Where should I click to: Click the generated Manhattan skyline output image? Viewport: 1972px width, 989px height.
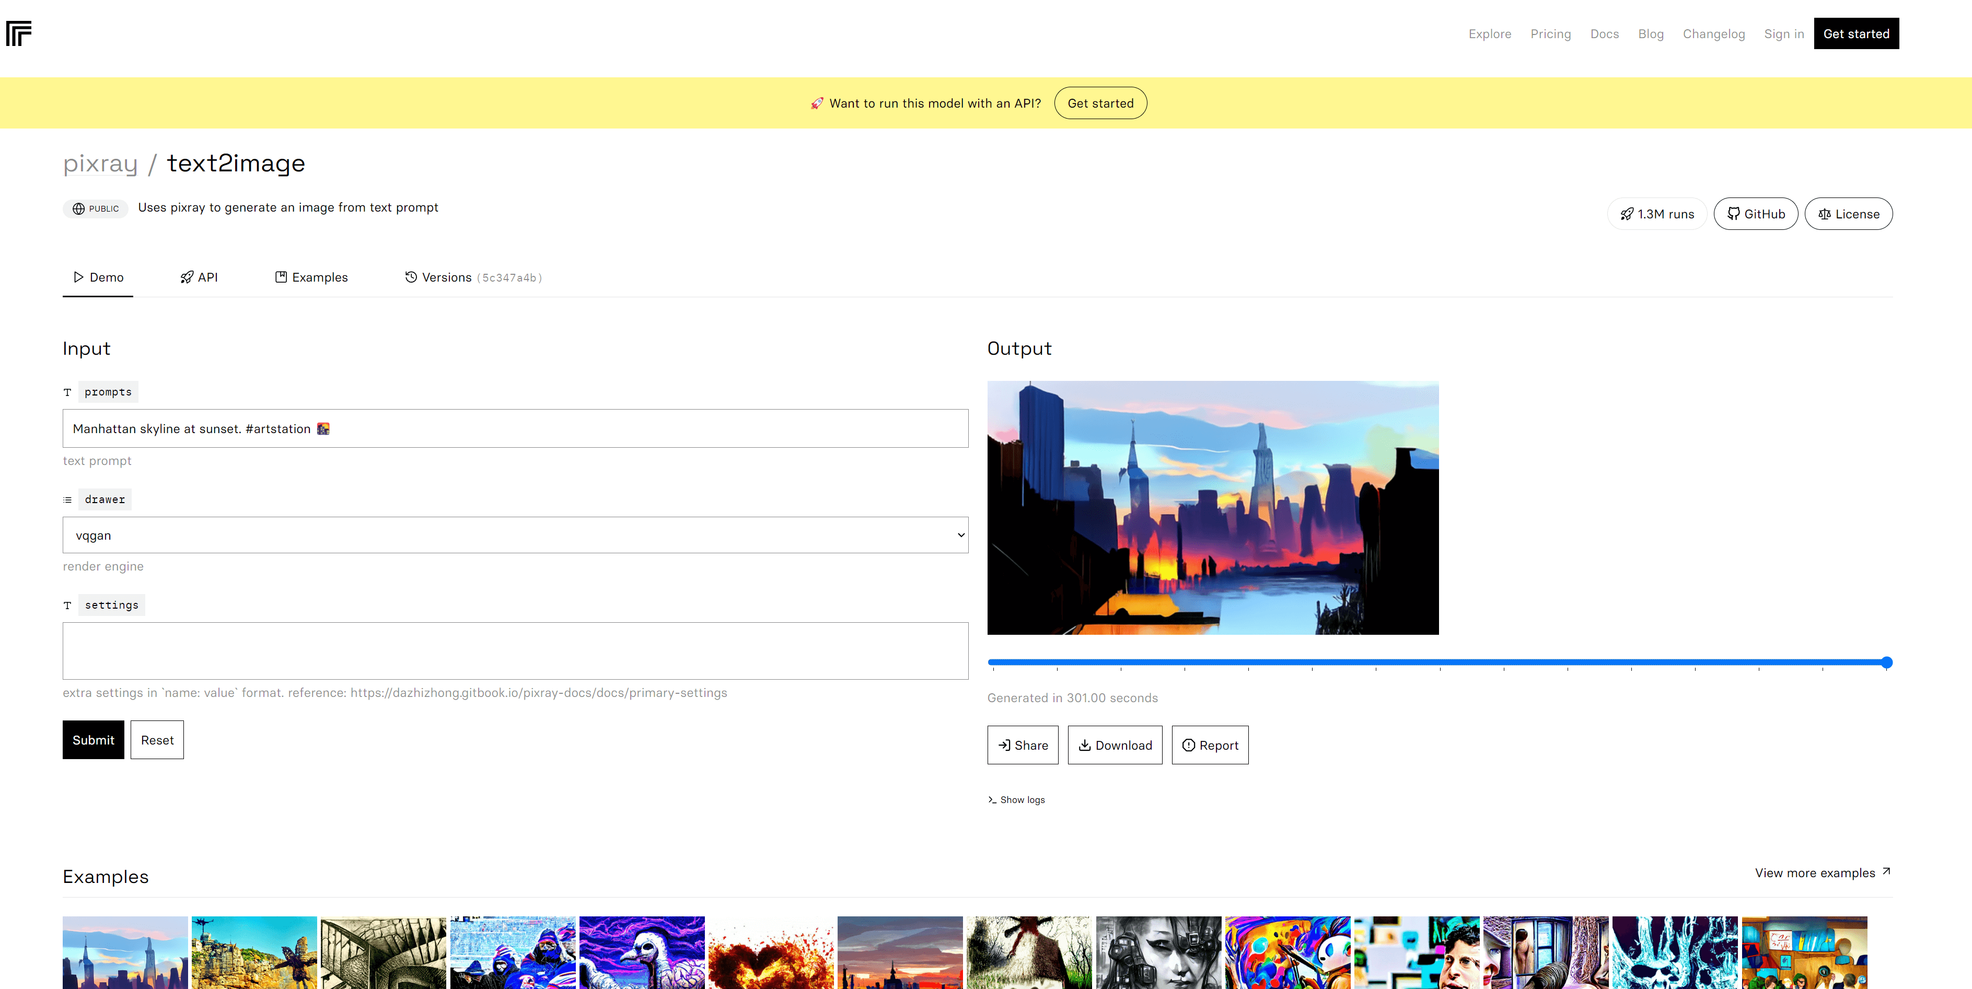[x=1213, y=507]
